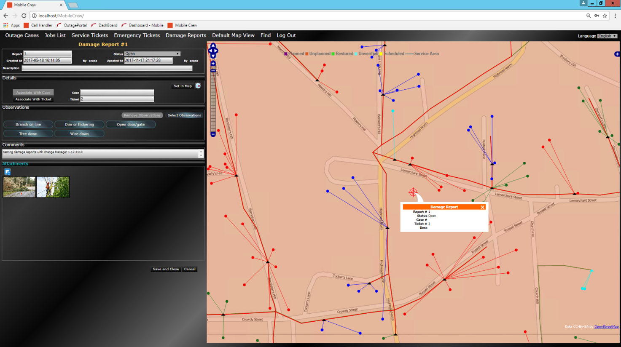
Task: Click the map zoom-in plus button
Action: point(213,64)
